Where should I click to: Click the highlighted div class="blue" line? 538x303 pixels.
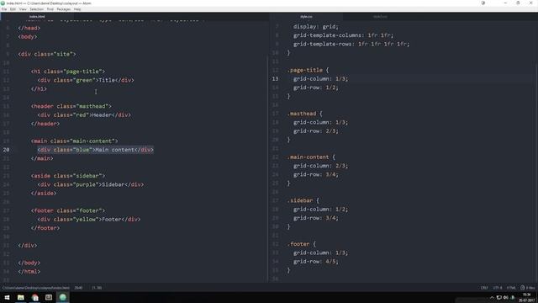pos(96,150)
